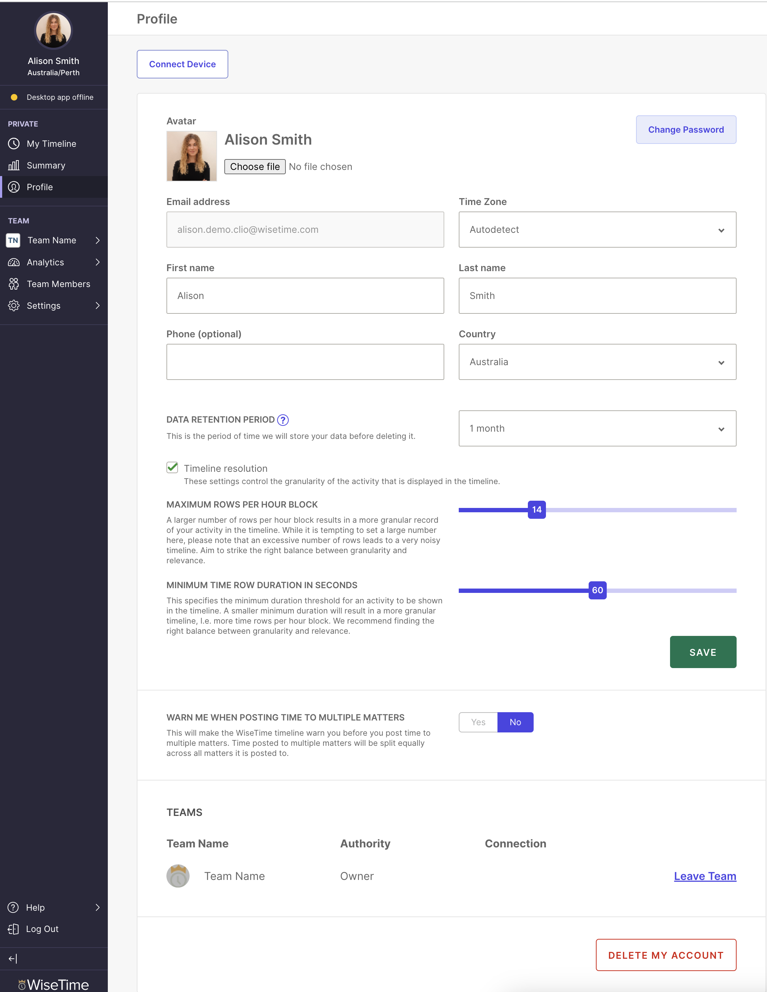Expand the Team Name chevron in sidebar

pos(97,240)
